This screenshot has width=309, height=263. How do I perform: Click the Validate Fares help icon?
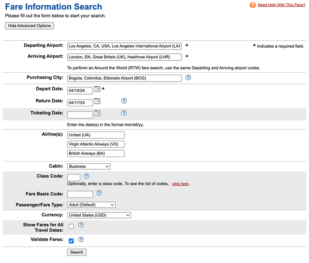click(x=81, y=239)
